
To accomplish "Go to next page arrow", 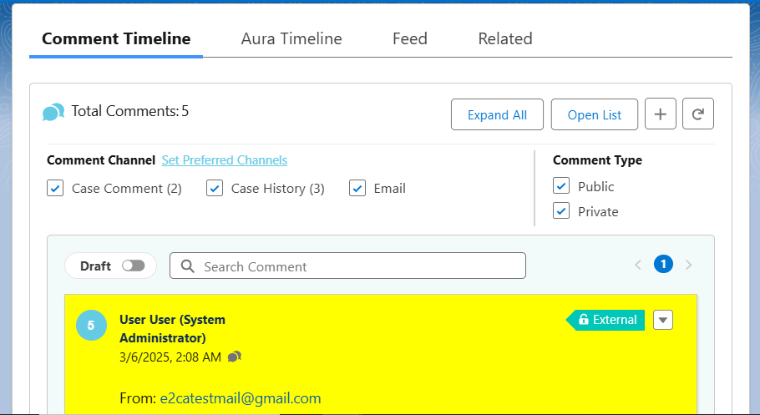I will (x=688, y=265).
